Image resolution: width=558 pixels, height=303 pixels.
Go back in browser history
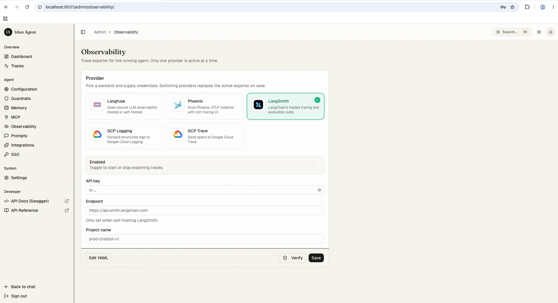[x=6, y=7]
